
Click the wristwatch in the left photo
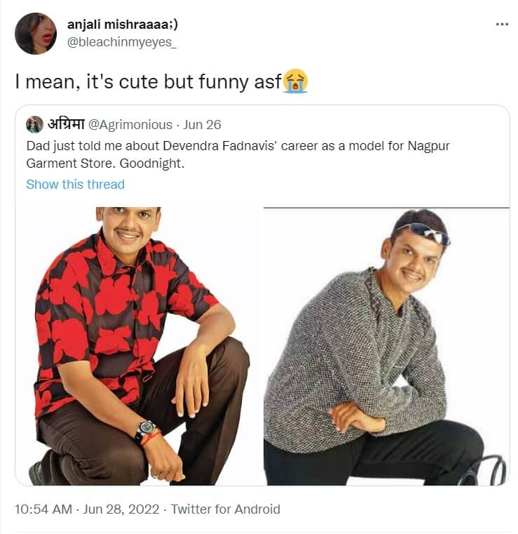click(145, 428)
